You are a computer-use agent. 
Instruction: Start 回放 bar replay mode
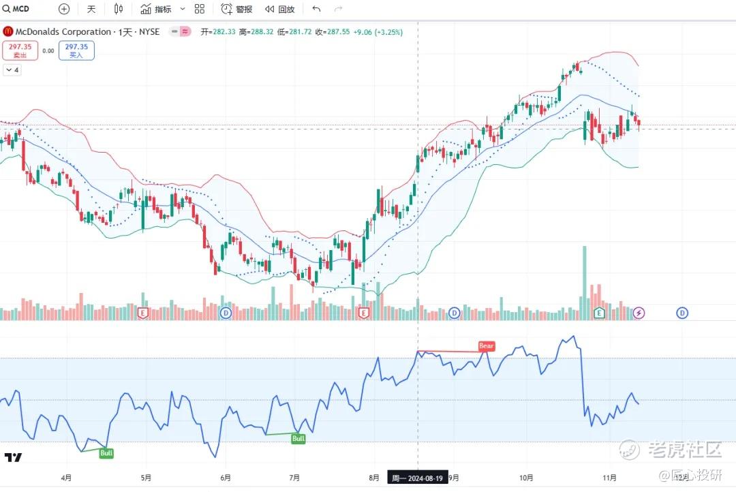(x=280, y=9)
